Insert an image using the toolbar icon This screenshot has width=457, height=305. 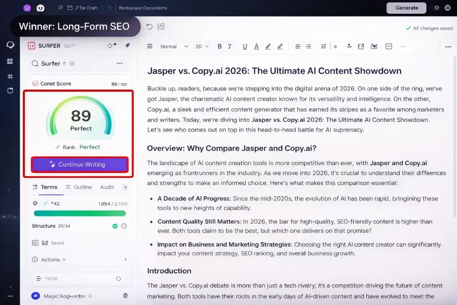point(374,46)
